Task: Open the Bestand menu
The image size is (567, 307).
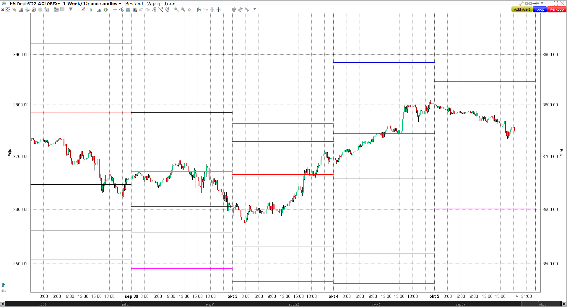Action: pyautogui.click(x=134, y=4)
